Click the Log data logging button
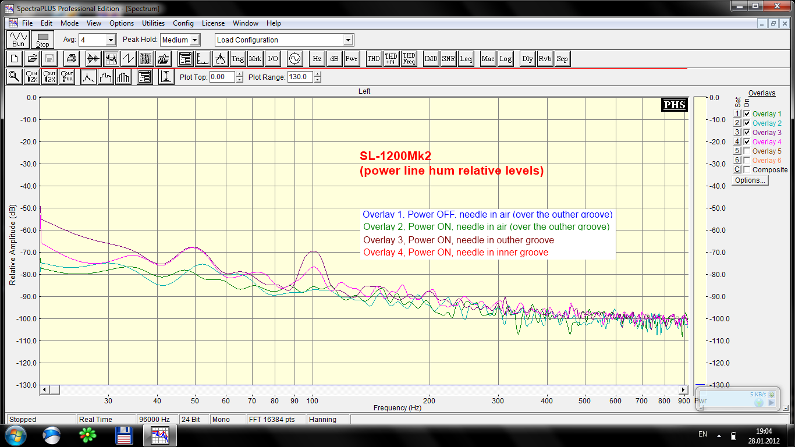 [x=506, y=58]
